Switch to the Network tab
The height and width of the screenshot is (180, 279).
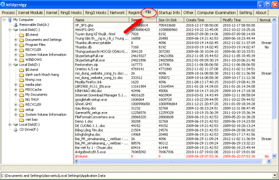[117, 12]
